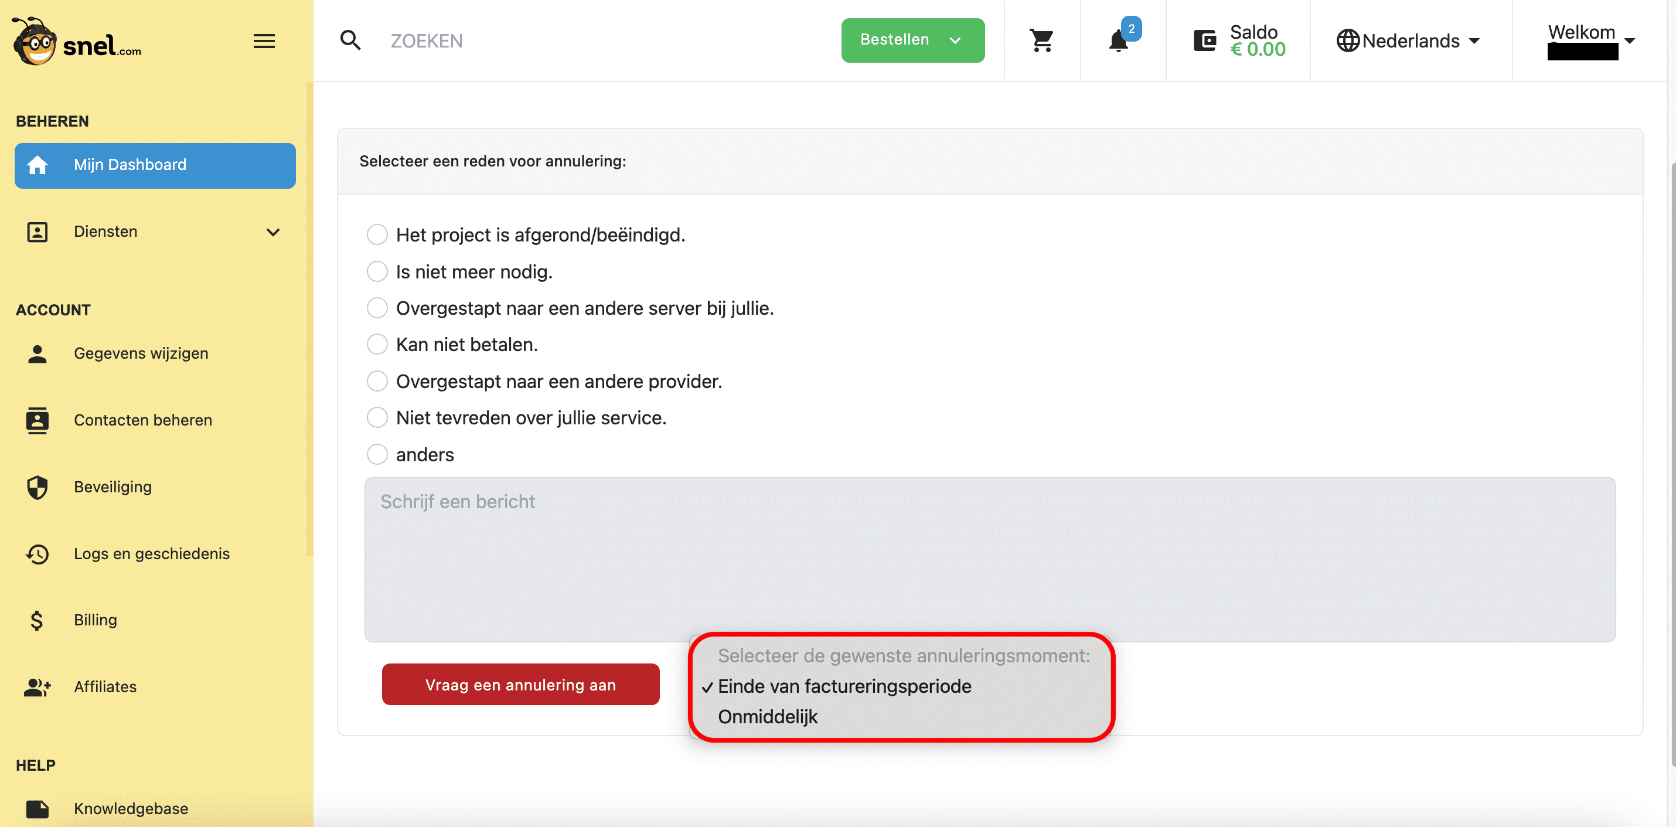
Task: Go to Mijn Dashboard
Action: coord(155,166)
